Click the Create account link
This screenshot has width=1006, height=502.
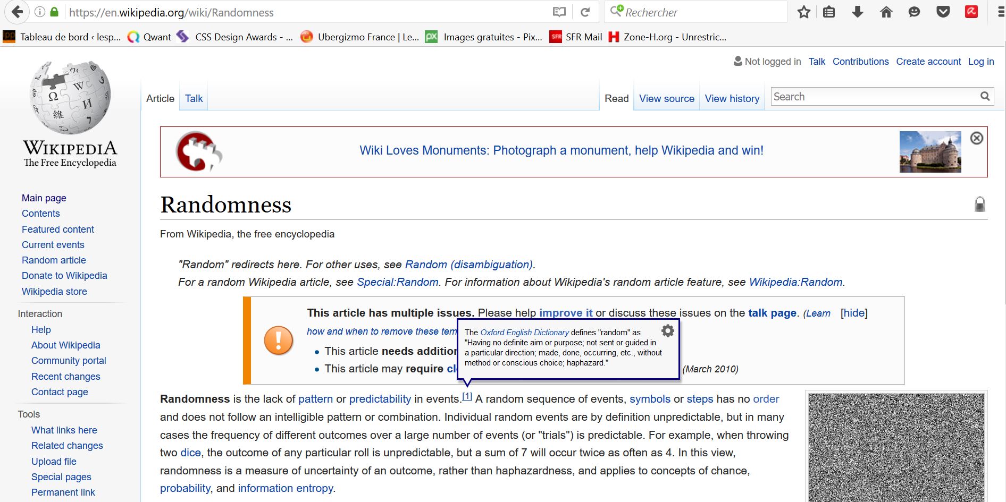(928, 62)
